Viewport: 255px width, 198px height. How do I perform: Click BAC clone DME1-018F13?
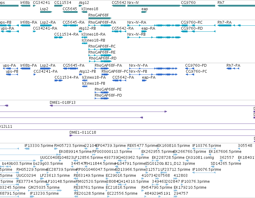point(63,103)
